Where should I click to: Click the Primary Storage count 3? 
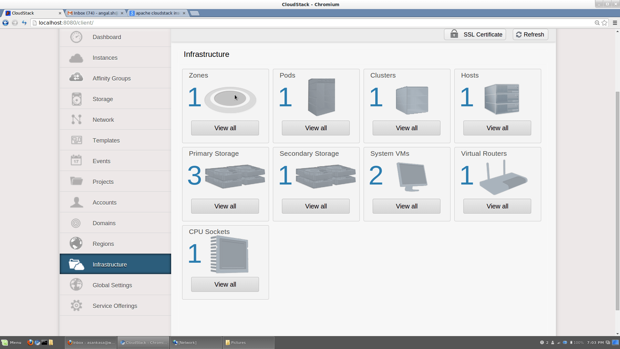194,175
